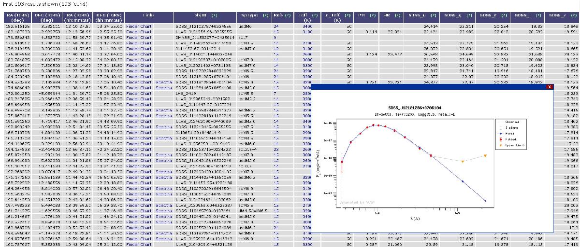Click Refs value 9 in 2MASS row
Image resolution: width=580 pixels, height=248 pixels.
click(x=275, y=37)
